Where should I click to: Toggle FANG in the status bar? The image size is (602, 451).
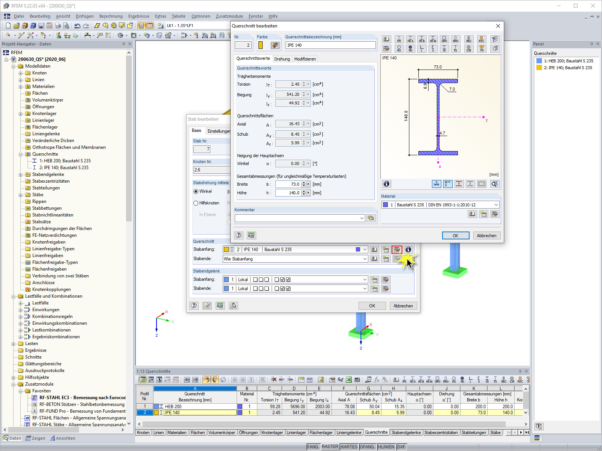tap(313, 447)
